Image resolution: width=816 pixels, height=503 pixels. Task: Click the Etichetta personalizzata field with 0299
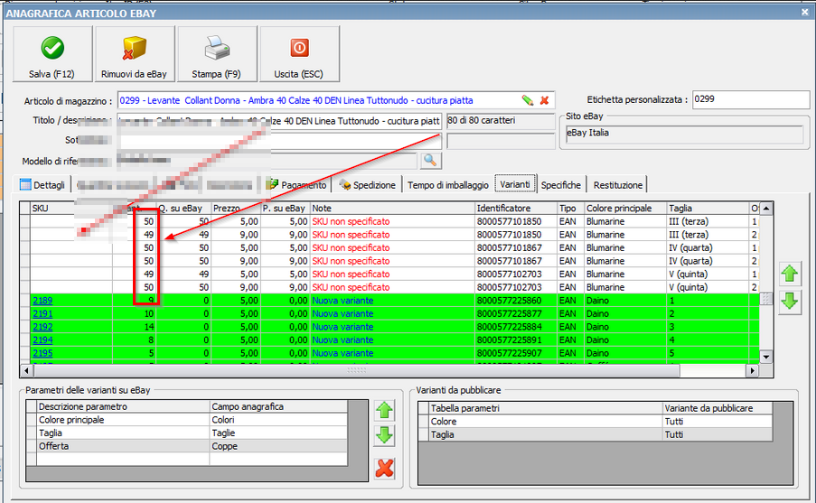pyautogui.click(x=750, y=99)
